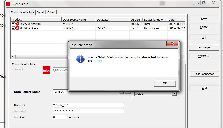
Task: Toggle the Query & Analysis checkbox
Action: [x=13, y=24]
